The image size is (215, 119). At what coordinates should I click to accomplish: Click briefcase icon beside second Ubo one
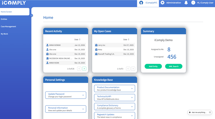(47, 54)
